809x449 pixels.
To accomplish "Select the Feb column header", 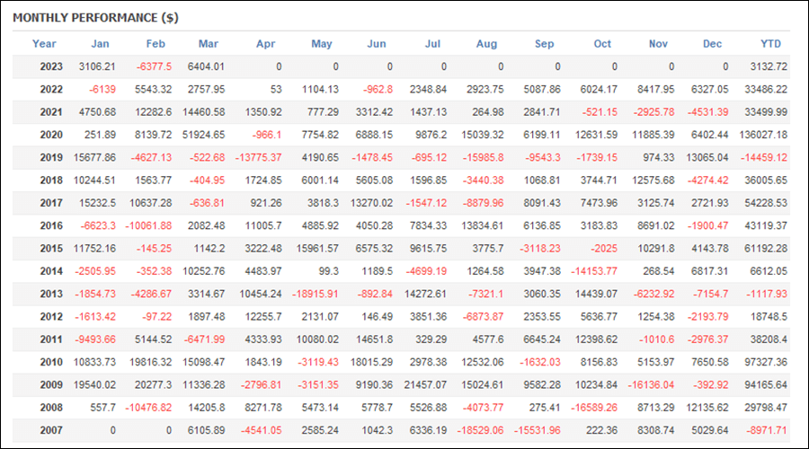I will 156,44.
